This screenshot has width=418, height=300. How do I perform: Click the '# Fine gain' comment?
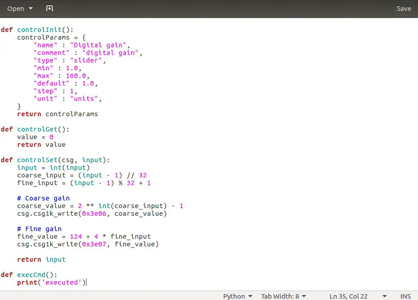(39, 229)
